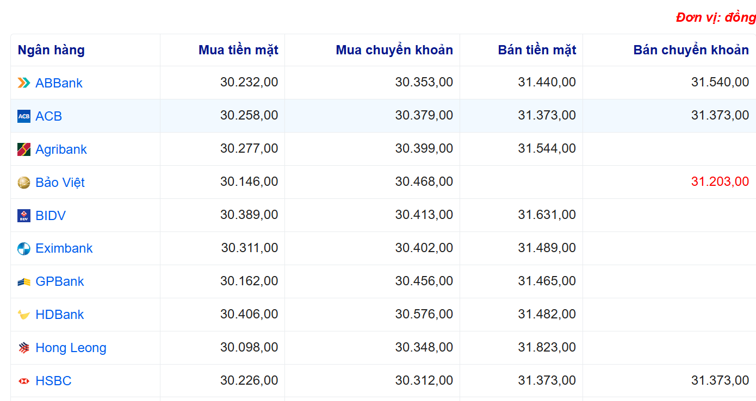Screen dimensions: 756x401
Task: Click the ABBank logo icon
Action: pos(24,83)
